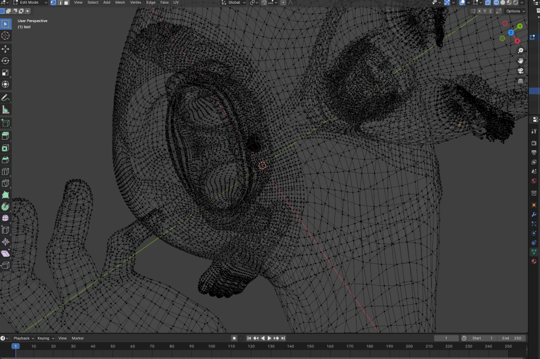Viewport: 540px width, 359px height.
Task: Select the Rotate tool
Action: coord(5,61)
